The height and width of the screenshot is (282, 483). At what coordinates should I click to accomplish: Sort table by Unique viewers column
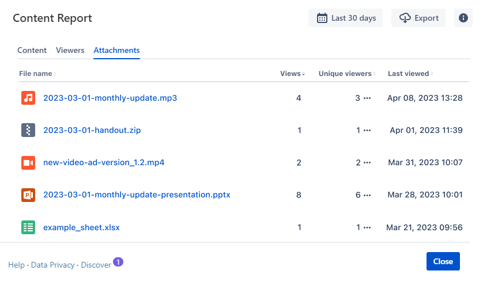click(x=345, y=74)
